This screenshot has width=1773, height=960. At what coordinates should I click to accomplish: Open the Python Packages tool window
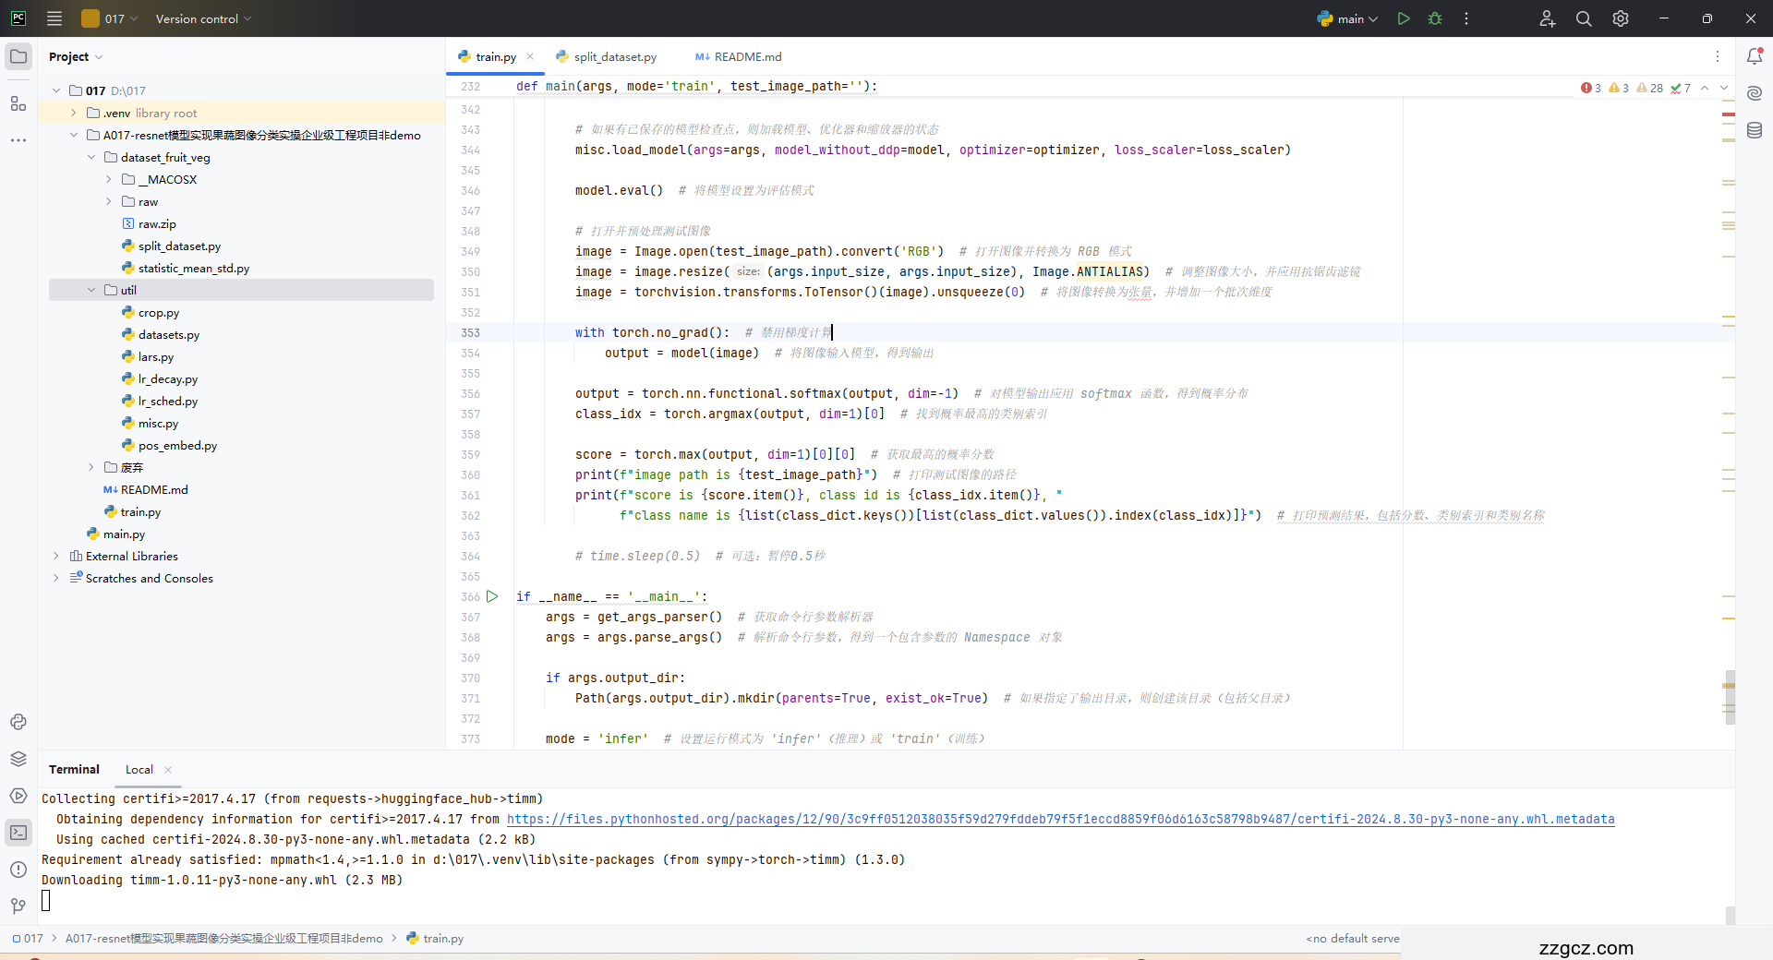pyautogui.click(x=18, y=759)
